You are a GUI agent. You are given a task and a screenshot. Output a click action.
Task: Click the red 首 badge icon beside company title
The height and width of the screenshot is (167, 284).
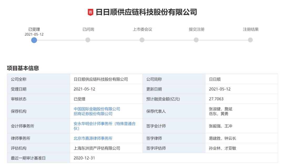tap(90, 12)
